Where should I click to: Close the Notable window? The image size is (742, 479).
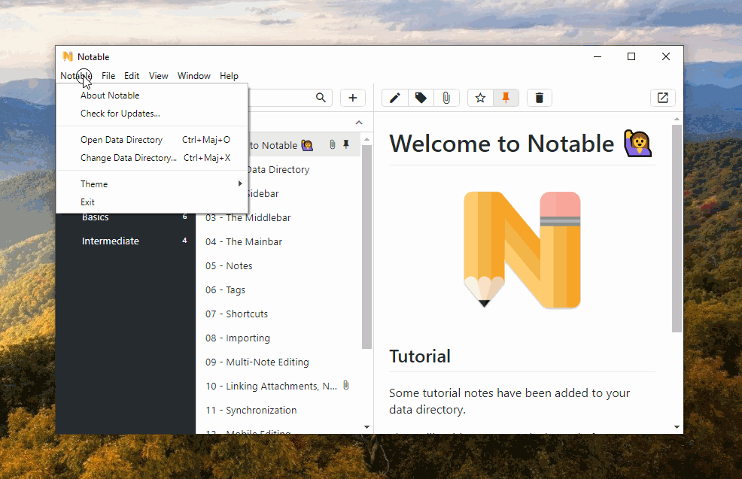click(x=666, y=56)
